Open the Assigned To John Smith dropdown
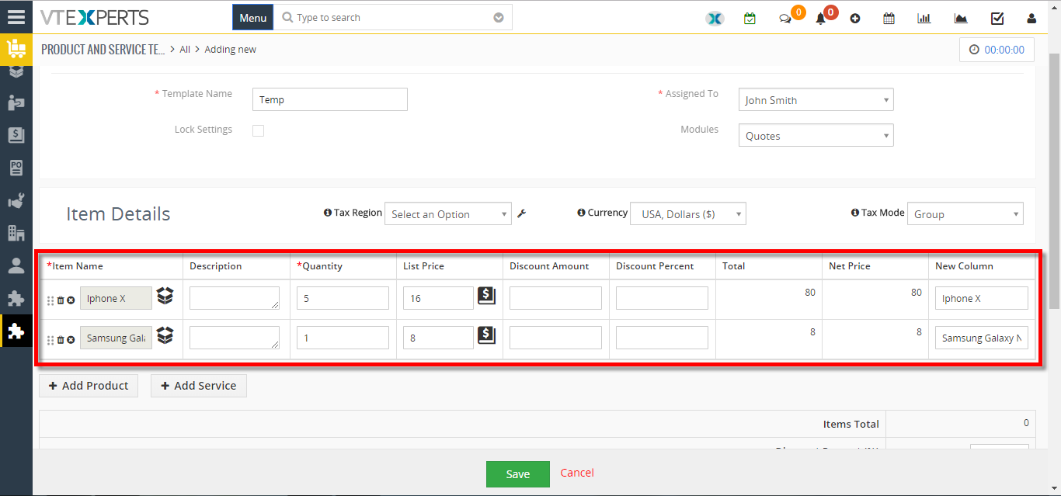1061x496 pixels. [816, 99]
